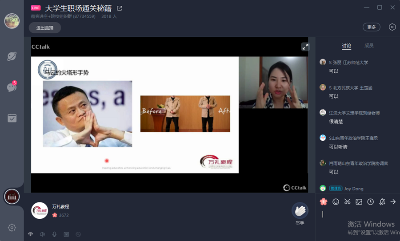Open the discover planet icon in sidebar

click(x=12, y=56)
